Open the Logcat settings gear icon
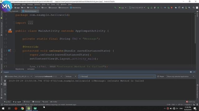The image size is (199, 111). pyautogui.click(x=191, y=72)
